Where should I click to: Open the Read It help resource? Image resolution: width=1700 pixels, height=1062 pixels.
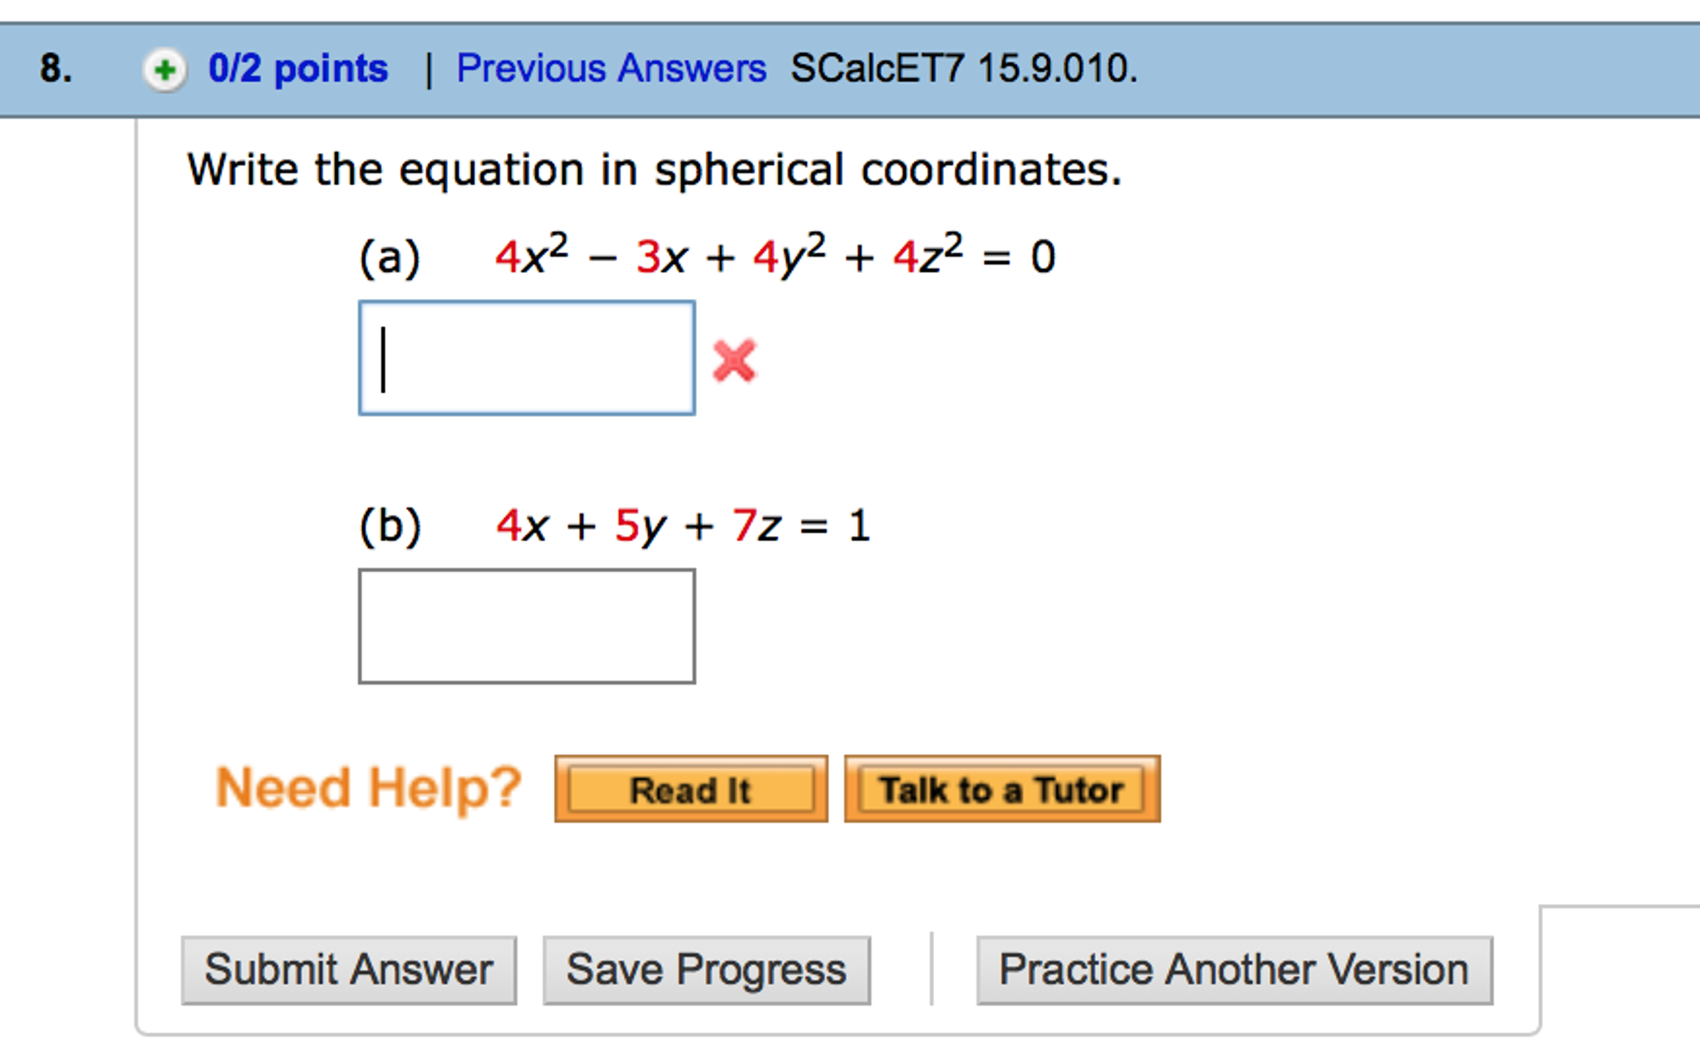coord(690,789)
